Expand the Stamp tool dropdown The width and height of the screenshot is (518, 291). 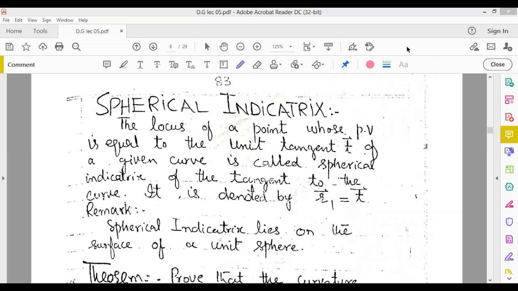280,65
